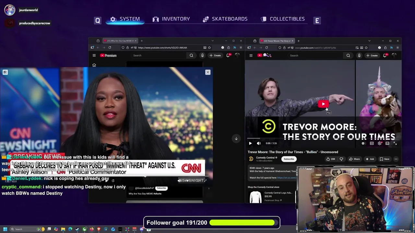This screenshot has width=415, height=233.
Task: Open the hamburger app menu in right browser
Action: 397,48
